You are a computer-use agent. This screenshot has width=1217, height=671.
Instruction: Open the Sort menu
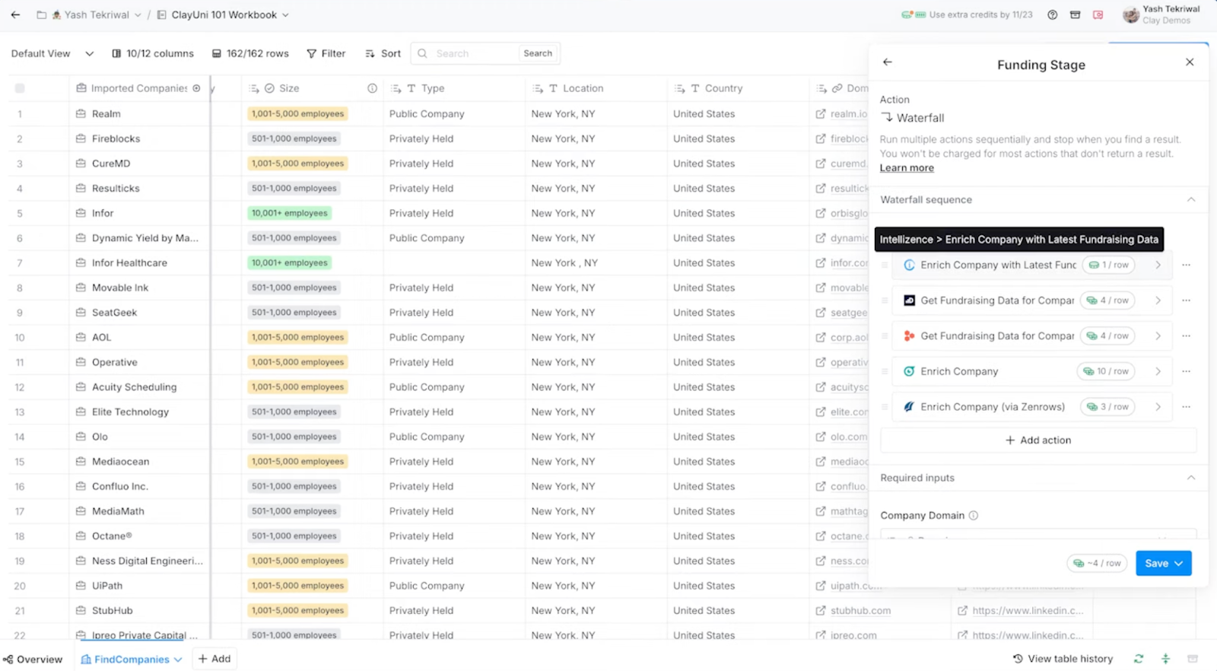click(383, 53)
